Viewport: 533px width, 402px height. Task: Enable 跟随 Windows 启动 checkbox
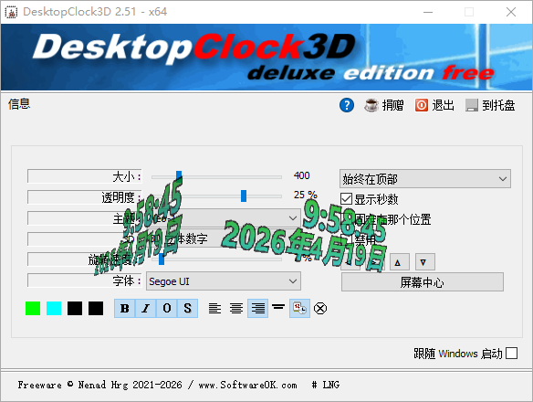tap(511, 354)
